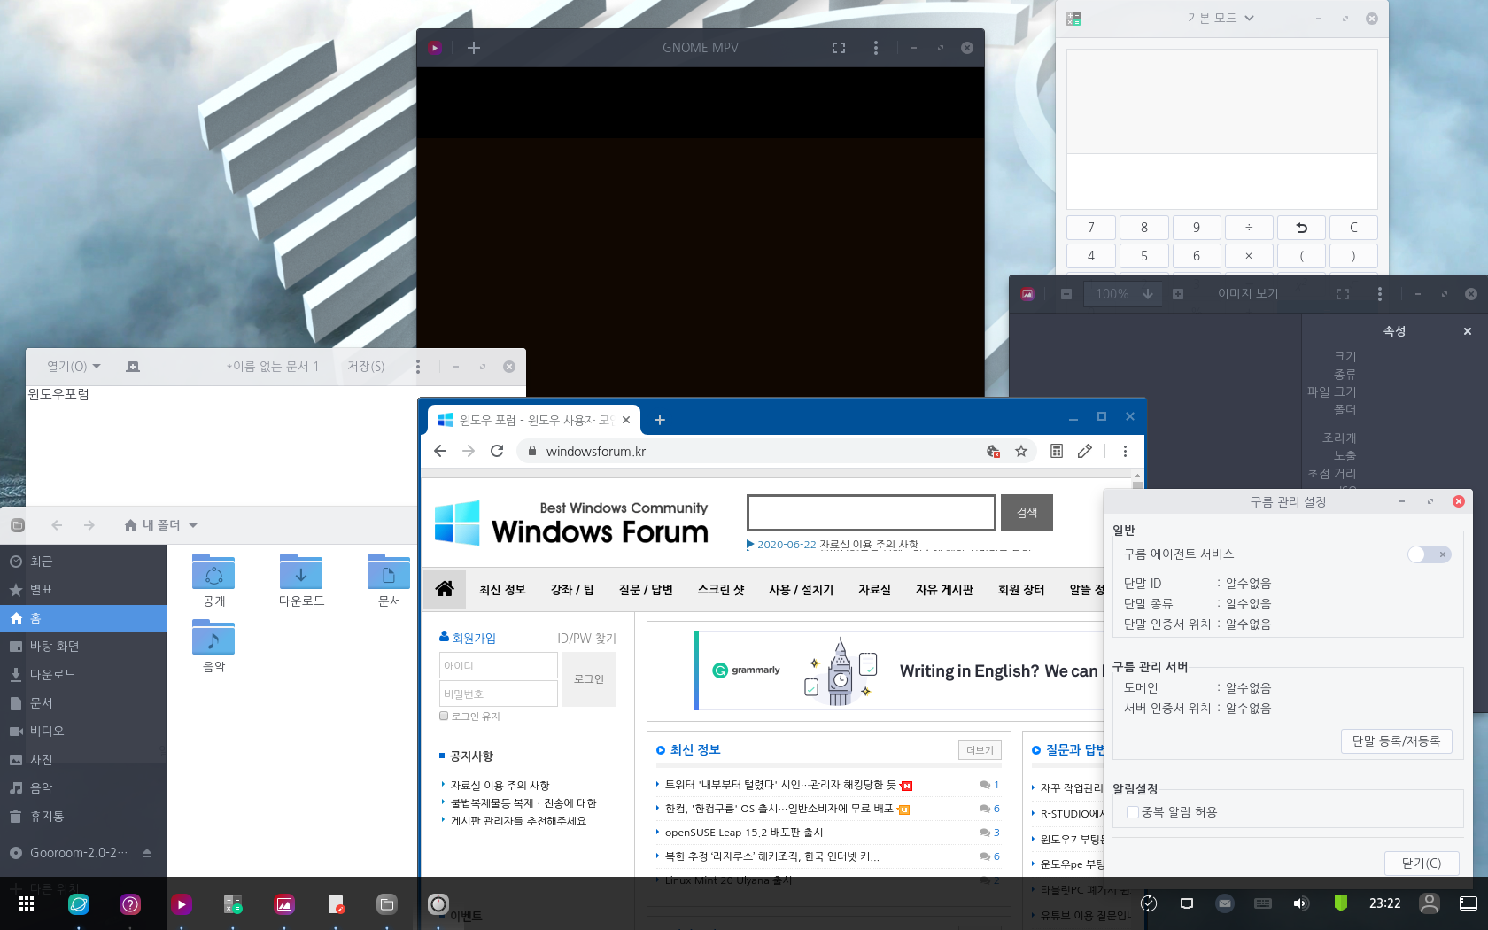Viewport: 1488px width, 930px height.
Task: Go back in the browser
Action: coord(440,451)
